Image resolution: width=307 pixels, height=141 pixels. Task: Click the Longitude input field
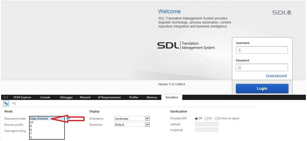coord(207,130)
